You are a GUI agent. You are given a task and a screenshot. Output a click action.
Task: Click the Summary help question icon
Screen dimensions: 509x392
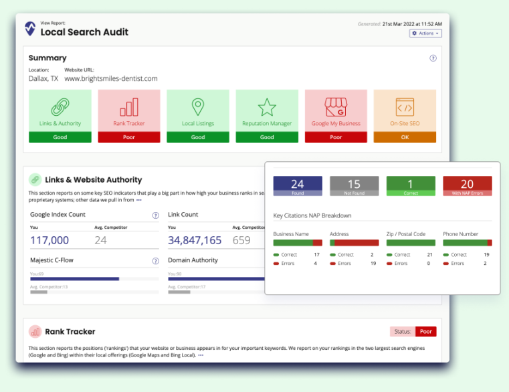[433, 58]
